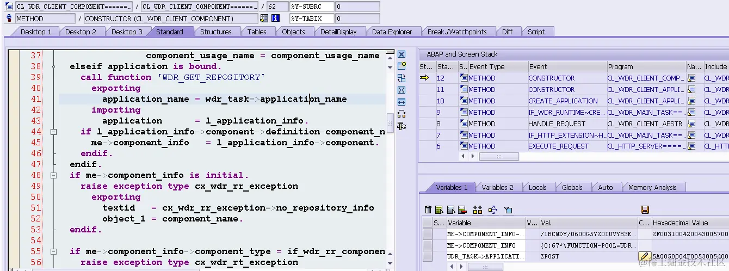Select the row selector for ME->COMPONENT_INFO-… row

point(428,234)
